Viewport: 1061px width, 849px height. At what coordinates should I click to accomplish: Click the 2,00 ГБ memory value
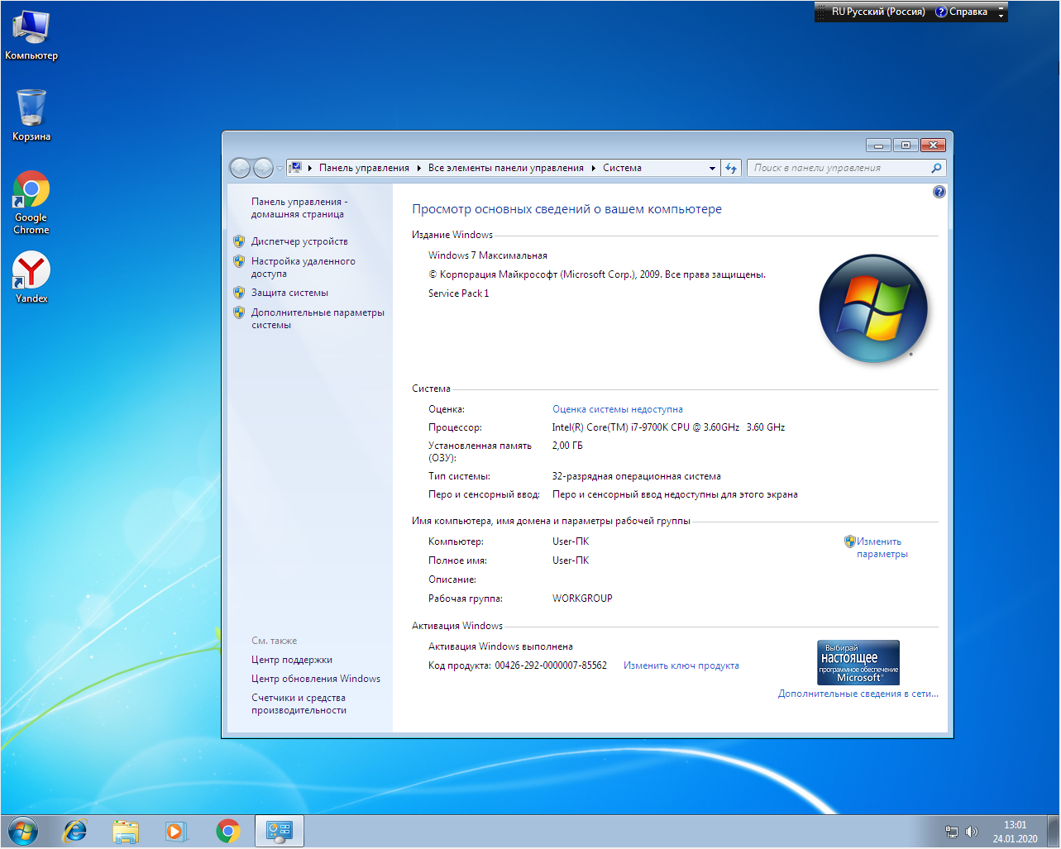point(567,446)
